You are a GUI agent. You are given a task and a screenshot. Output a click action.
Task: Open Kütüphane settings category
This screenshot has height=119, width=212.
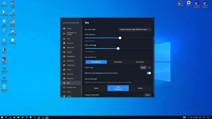(x=71, y=57)
